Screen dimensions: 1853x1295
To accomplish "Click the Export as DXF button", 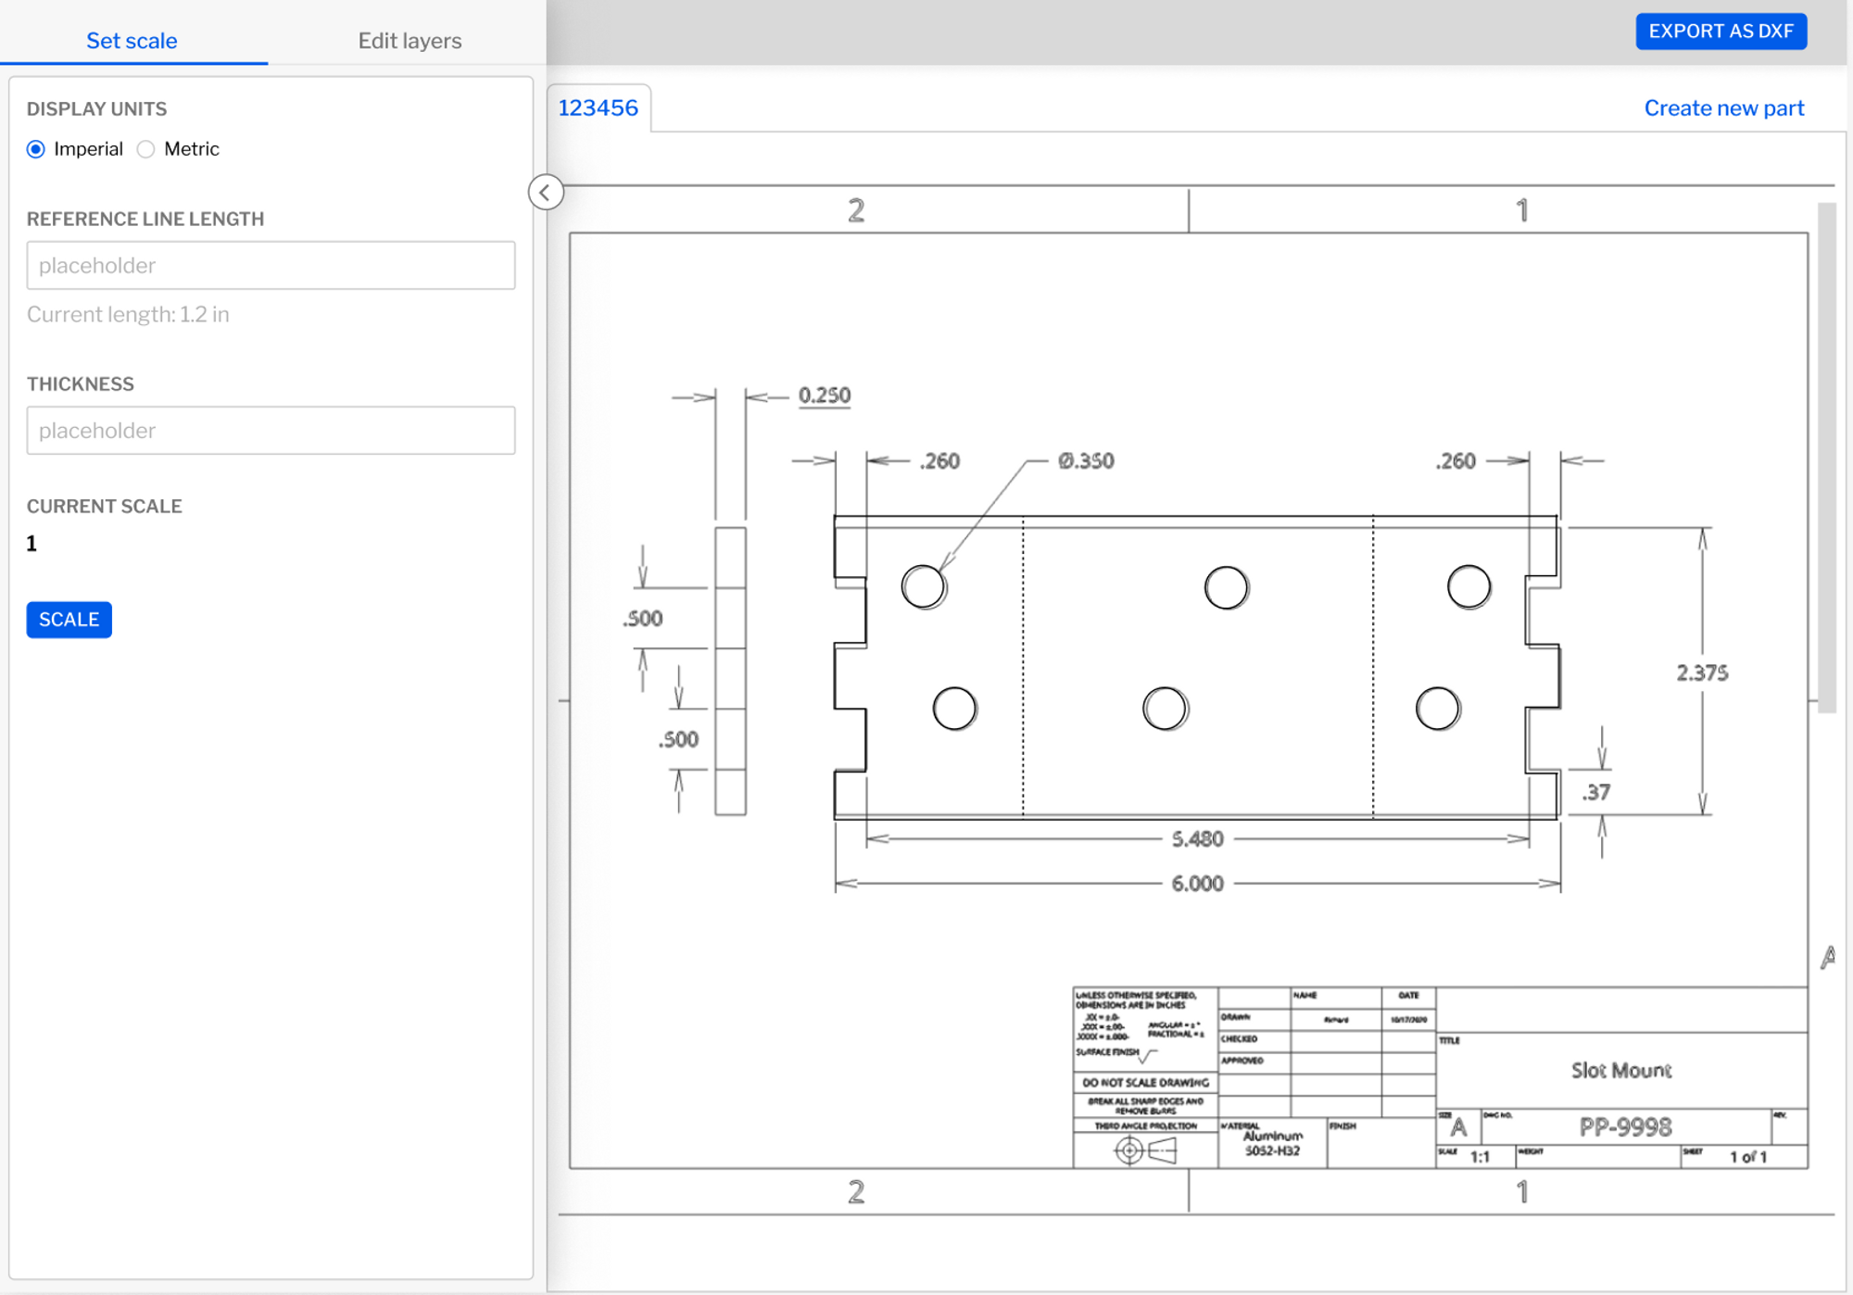I will click(x=1721, y=31).
